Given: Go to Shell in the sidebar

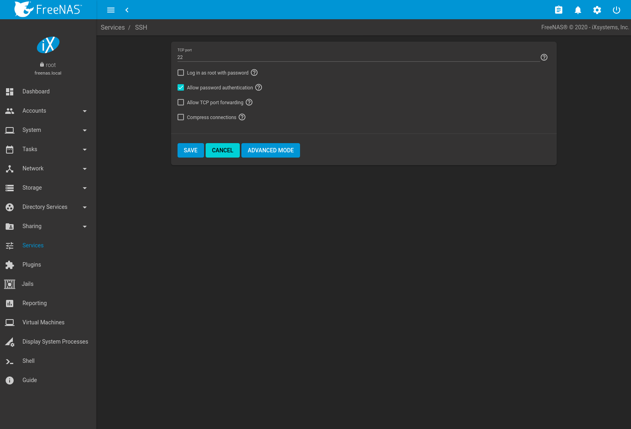Looking at the screenshot, I should click(28, 361).
